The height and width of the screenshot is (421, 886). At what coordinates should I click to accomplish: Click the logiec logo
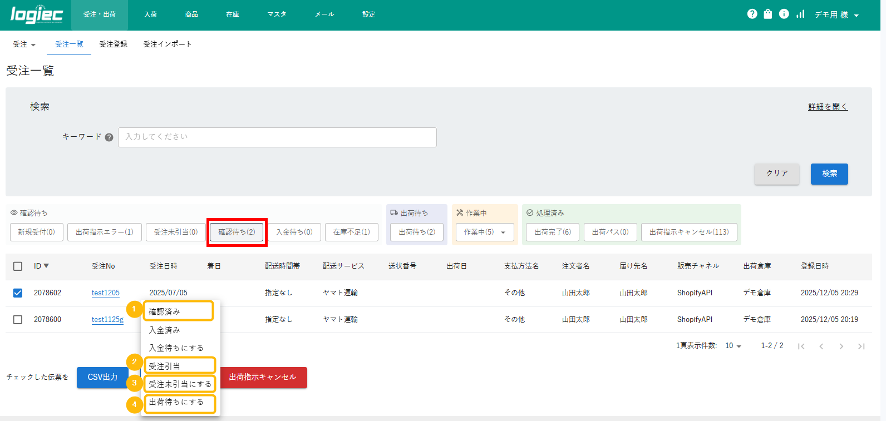[37, 14]
